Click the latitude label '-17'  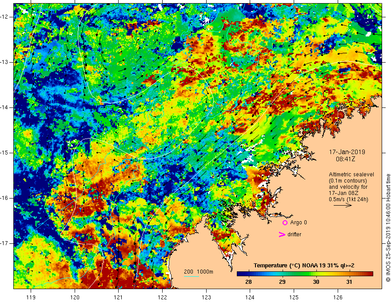(4, 243)
